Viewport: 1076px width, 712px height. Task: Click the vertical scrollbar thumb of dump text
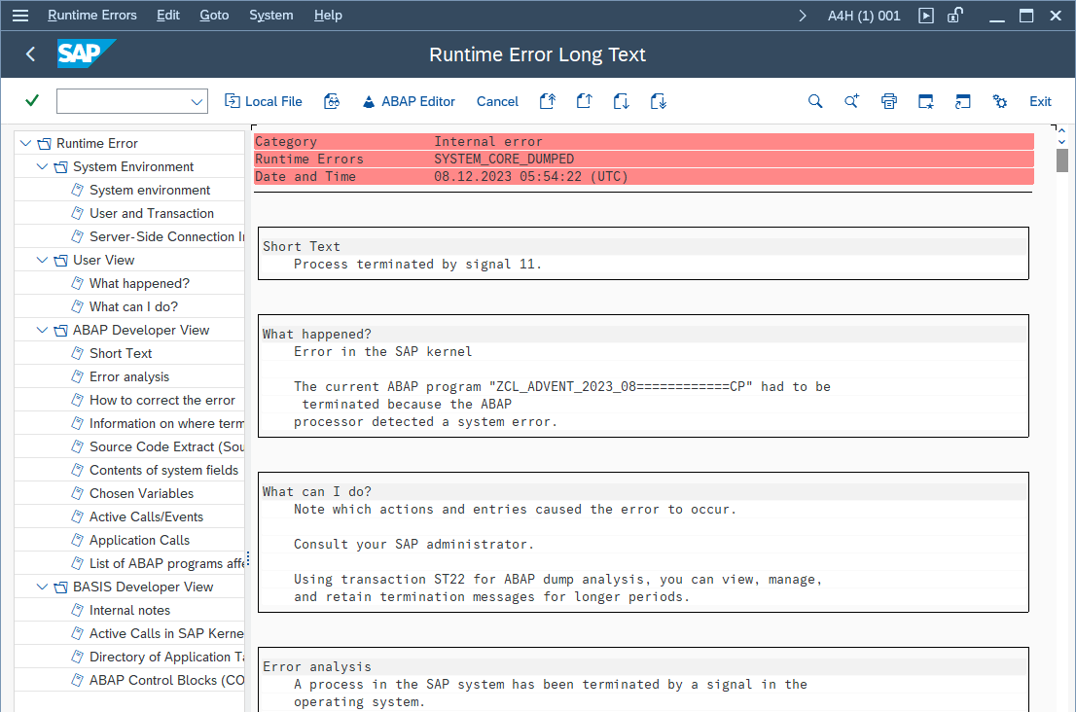click(x=1062, y=160)
